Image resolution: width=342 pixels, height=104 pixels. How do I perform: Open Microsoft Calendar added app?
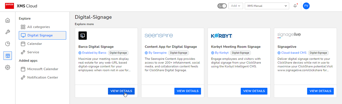click(42, 69)
